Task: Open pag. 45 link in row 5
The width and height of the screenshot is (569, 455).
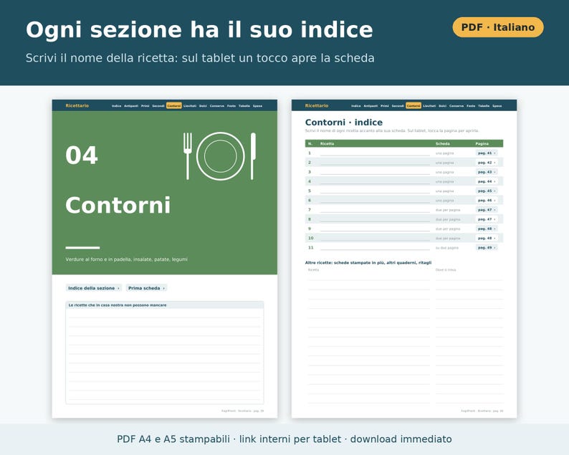Action: [487, 191]
